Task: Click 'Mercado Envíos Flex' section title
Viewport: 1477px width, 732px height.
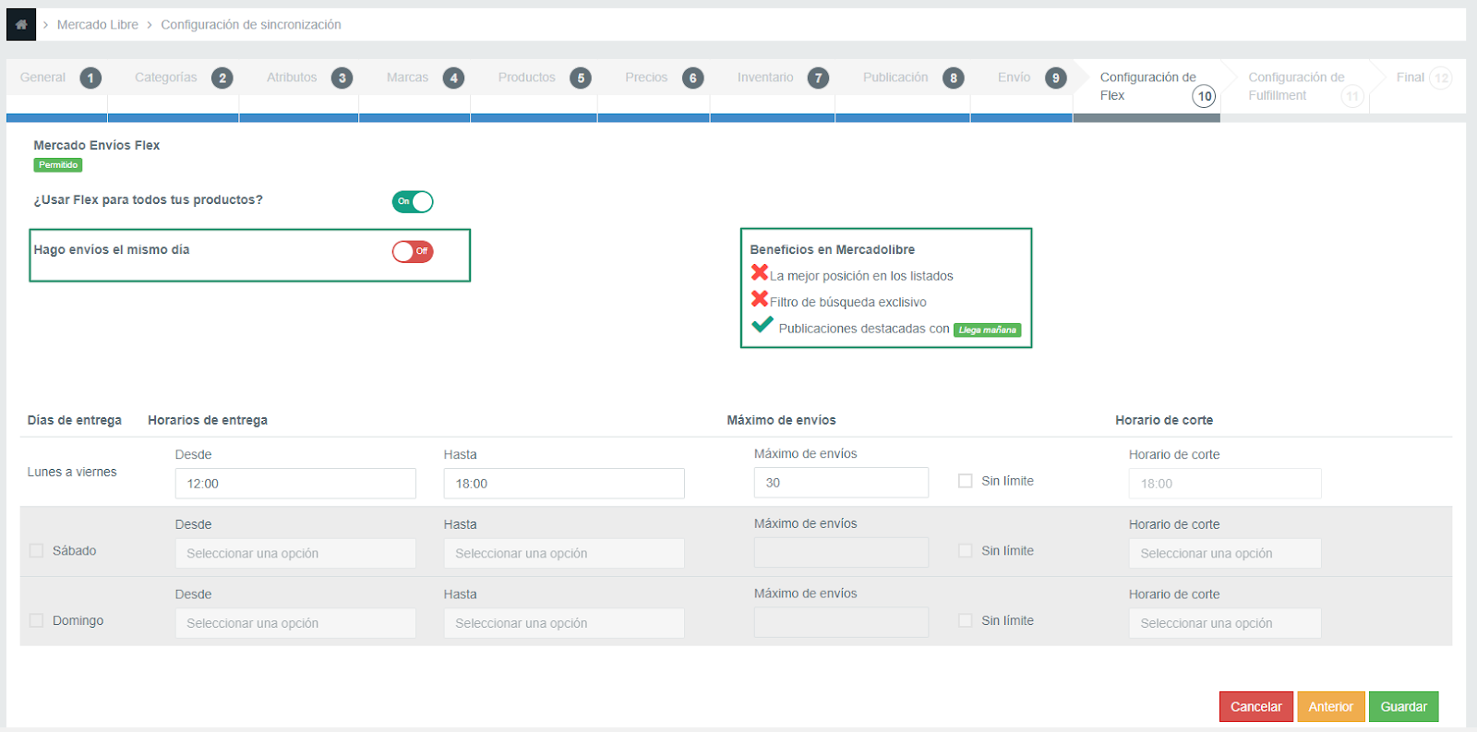Action: (x=97, y=146)
